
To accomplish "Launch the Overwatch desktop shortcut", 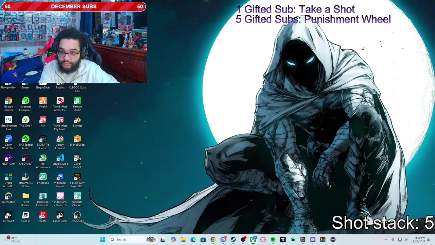I will click(8, 198).
